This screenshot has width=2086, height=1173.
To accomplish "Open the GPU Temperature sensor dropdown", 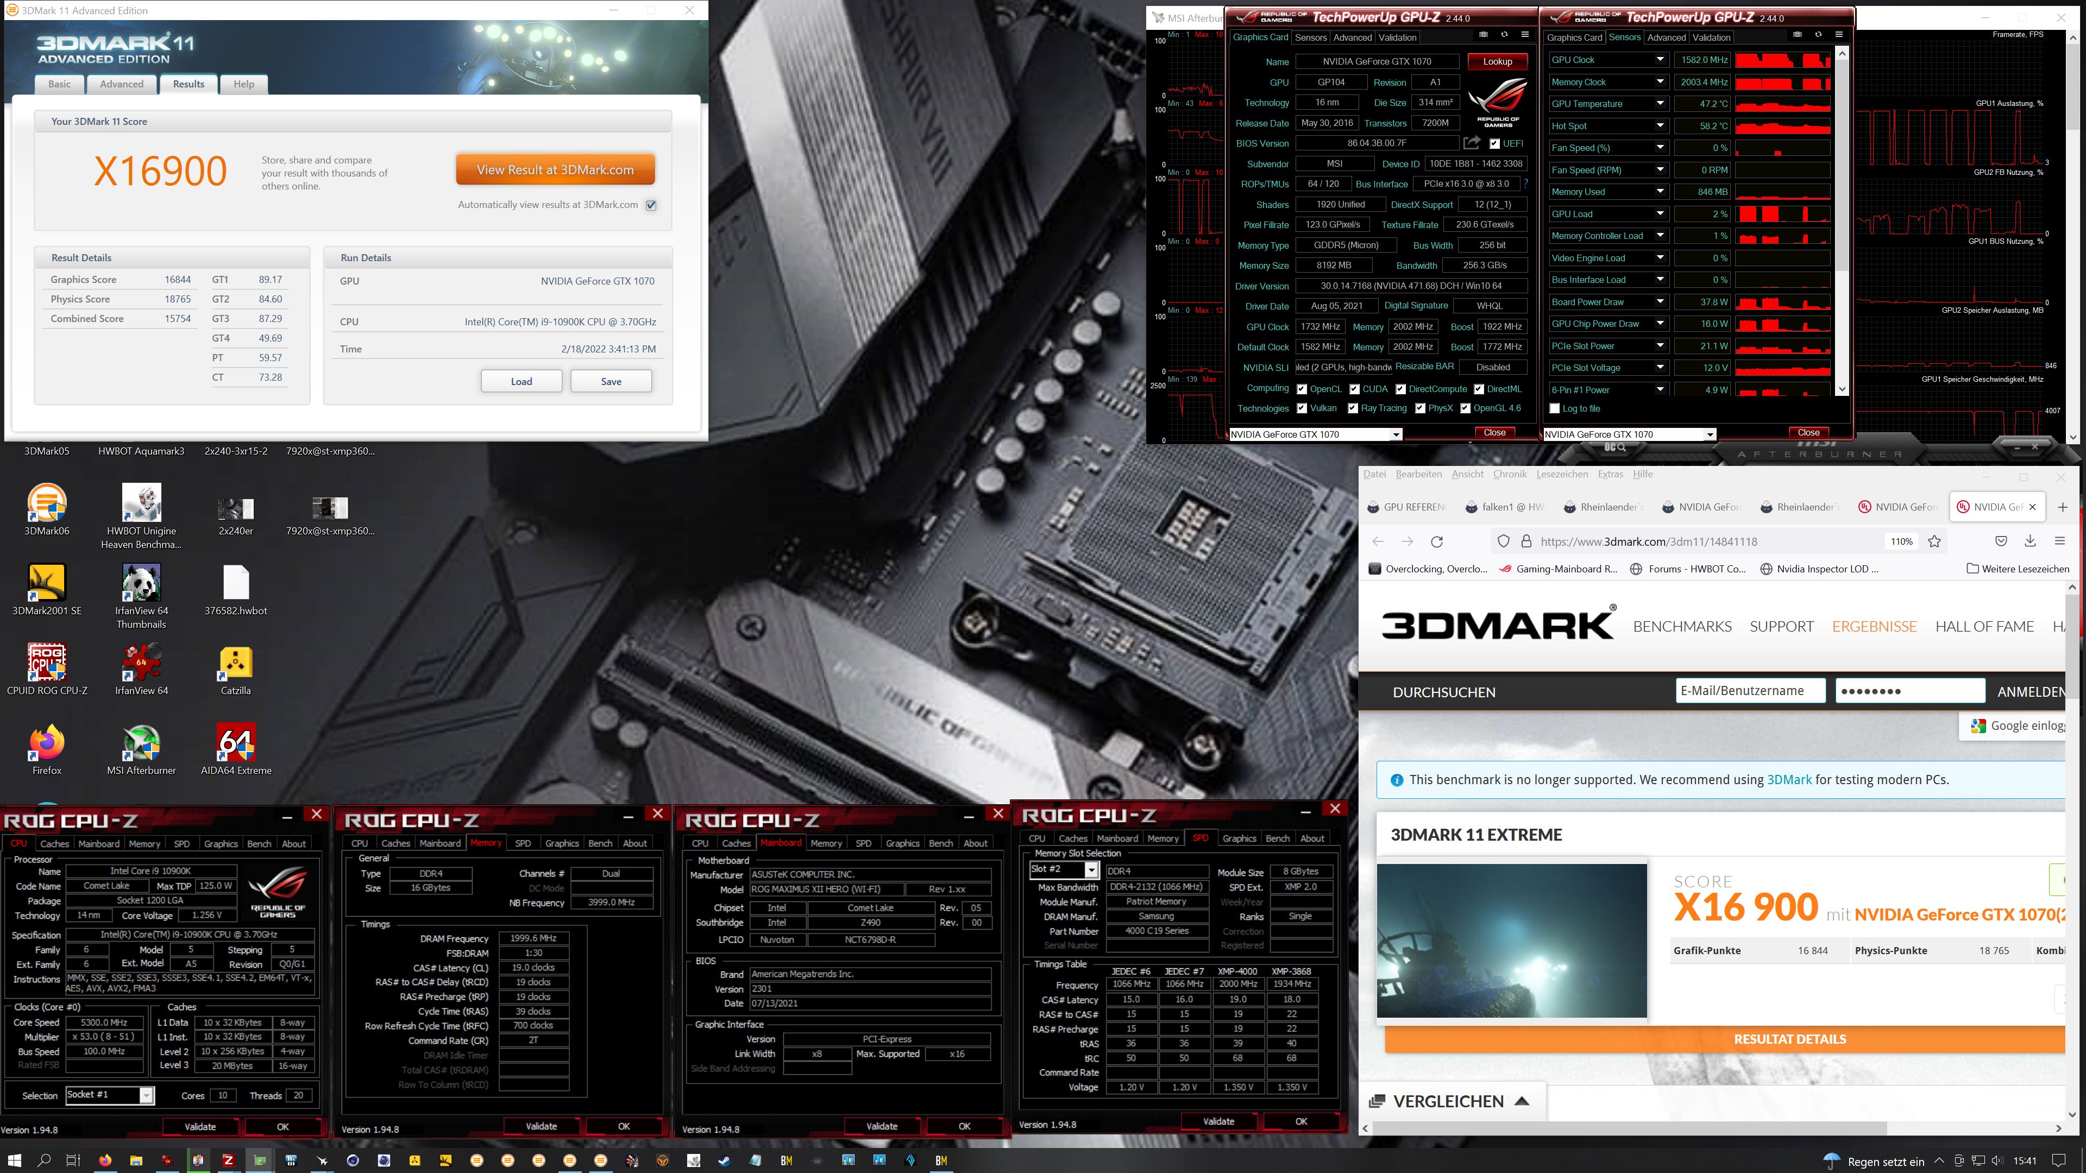I will 1660,103.
